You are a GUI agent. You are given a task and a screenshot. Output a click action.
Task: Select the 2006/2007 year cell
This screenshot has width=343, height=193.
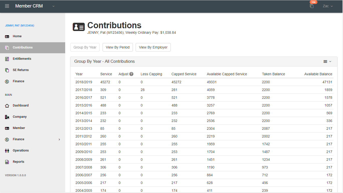[84, 175]
